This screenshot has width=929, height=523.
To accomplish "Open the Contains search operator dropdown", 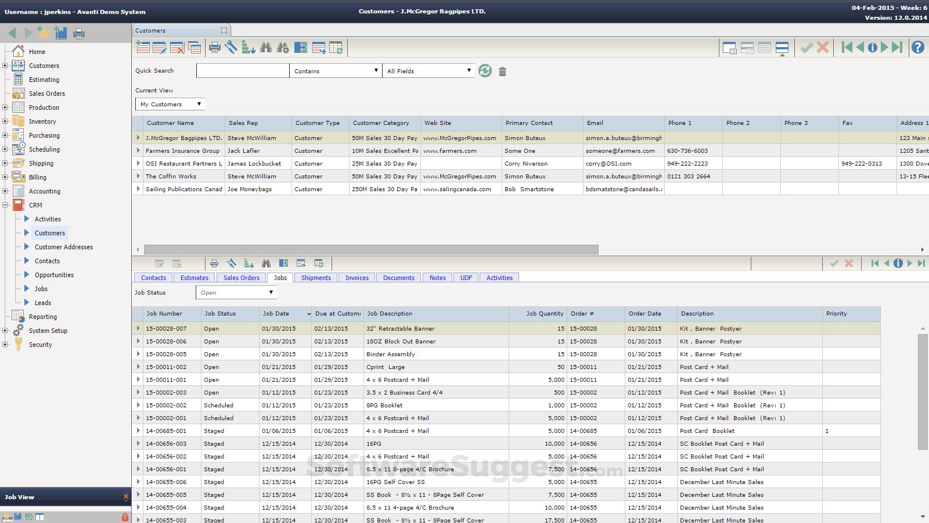I will tap(336, 71).
